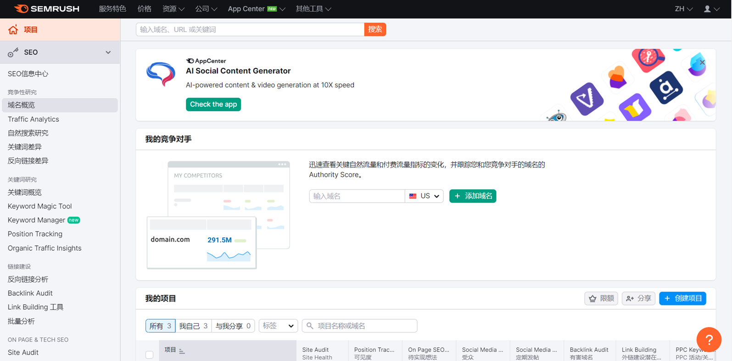Expand the App Center menu

tap(257, 9)
